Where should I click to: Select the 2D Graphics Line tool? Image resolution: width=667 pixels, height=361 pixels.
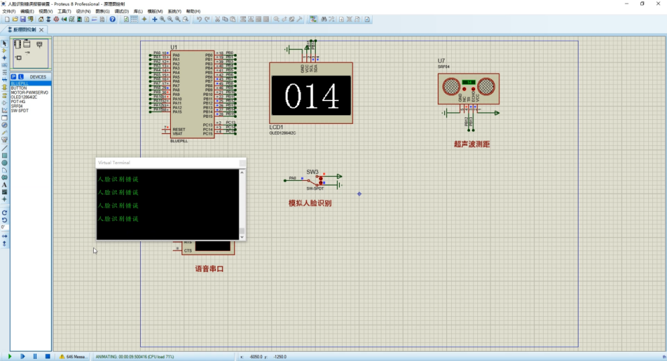point(4,148)
